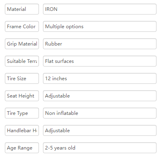
Task: Edit the Seat Height Adjustable value
Action: click(x=100, y=96)
